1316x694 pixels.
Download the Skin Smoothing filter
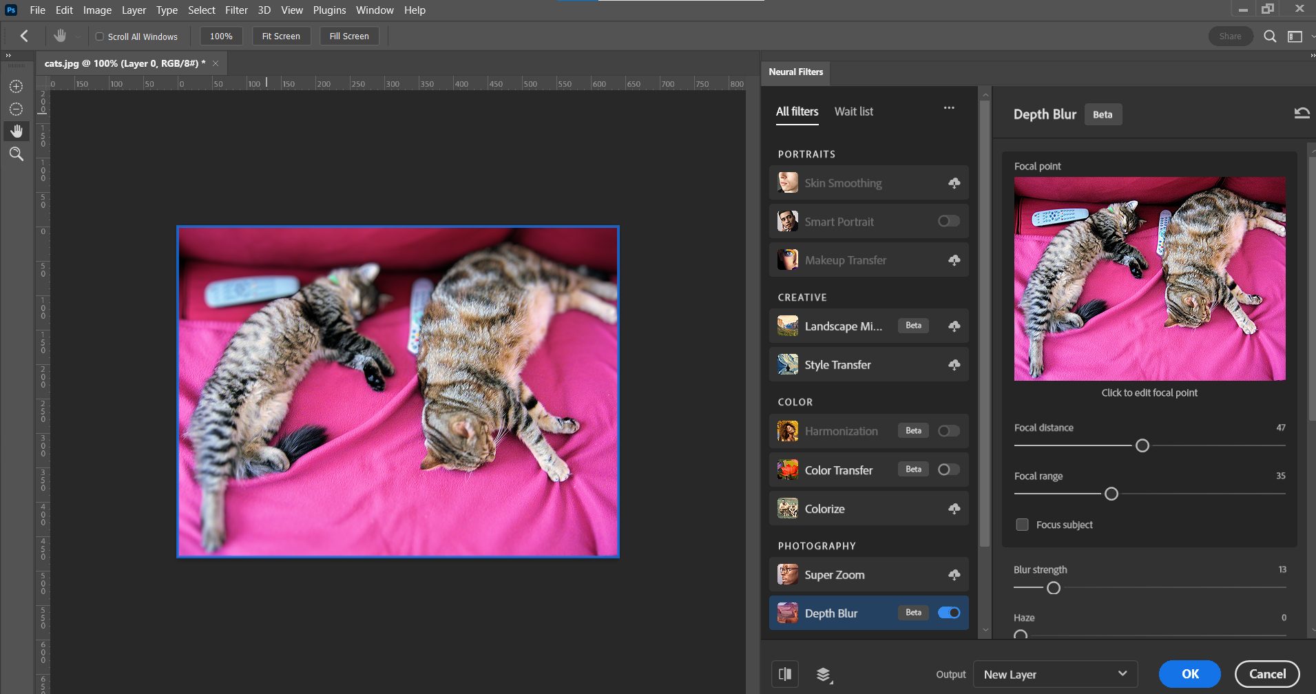[x=954, y=182]
